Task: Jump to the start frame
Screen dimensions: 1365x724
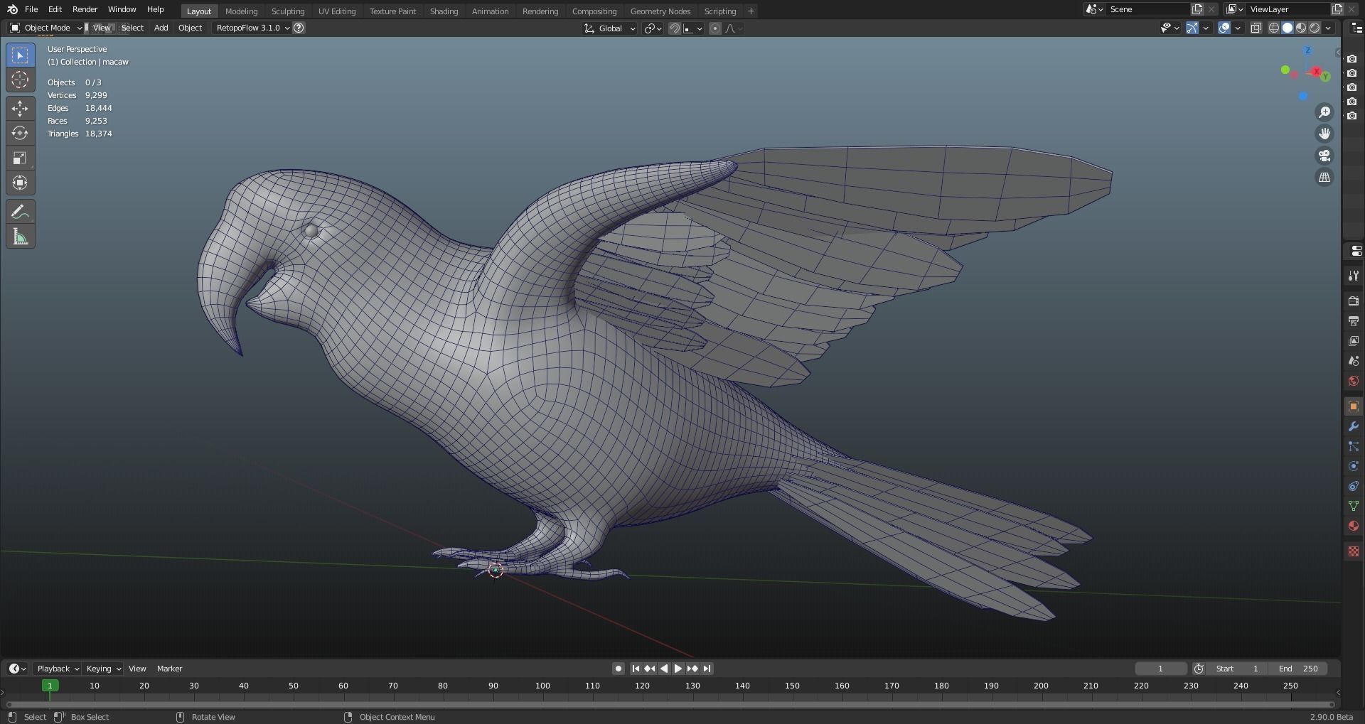Action: point(636,669)
